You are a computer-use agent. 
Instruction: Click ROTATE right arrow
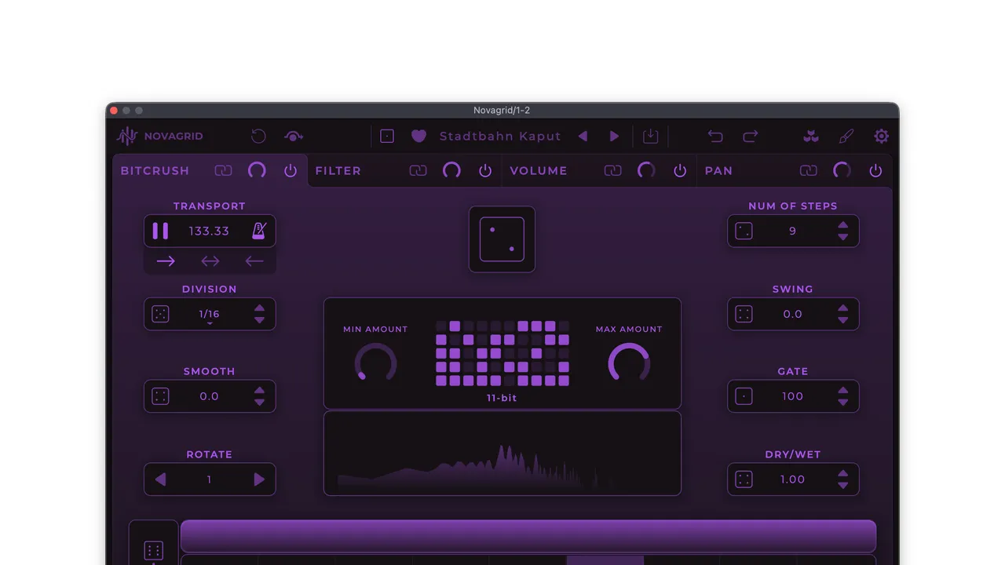coord(259,479)
